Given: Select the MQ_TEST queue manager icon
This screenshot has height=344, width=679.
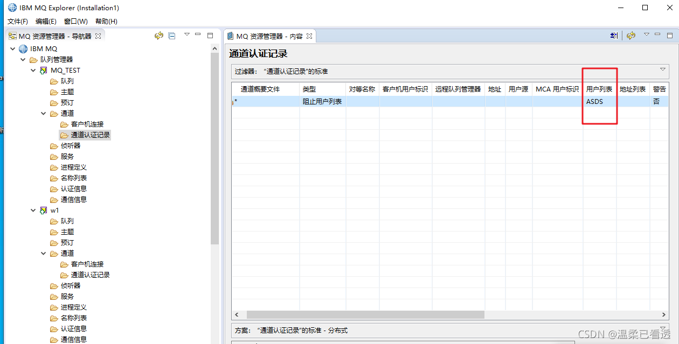Looking at the screenshot, I should (x=44, y=71).
